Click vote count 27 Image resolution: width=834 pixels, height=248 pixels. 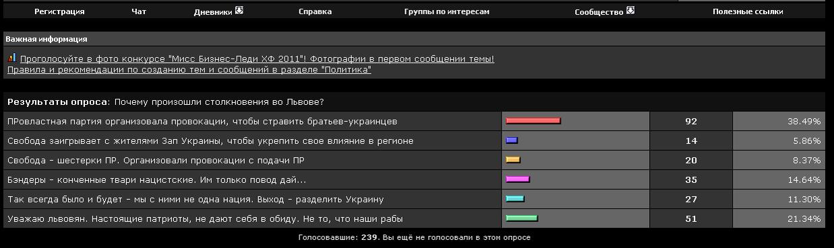[x=691, y=200]
